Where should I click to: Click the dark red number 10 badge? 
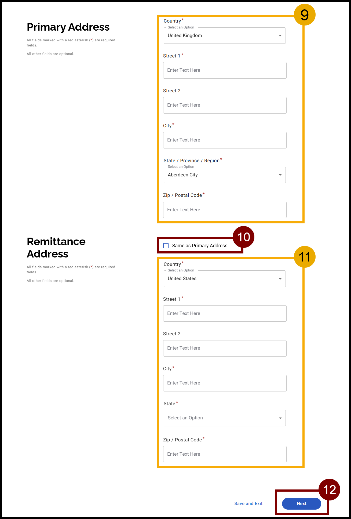(243, 237)
